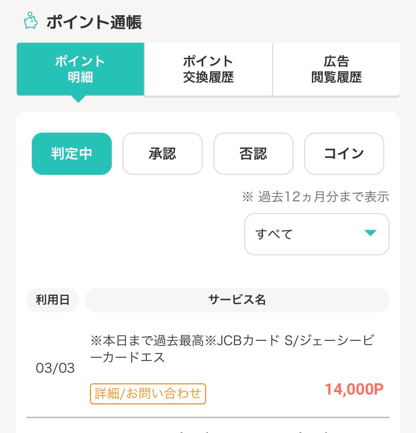The image size is (416, 433).
Task: Show the コイン filter list
Action: 344,154
